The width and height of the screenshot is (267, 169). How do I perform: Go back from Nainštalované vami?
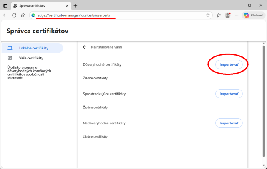coord(85,47)
